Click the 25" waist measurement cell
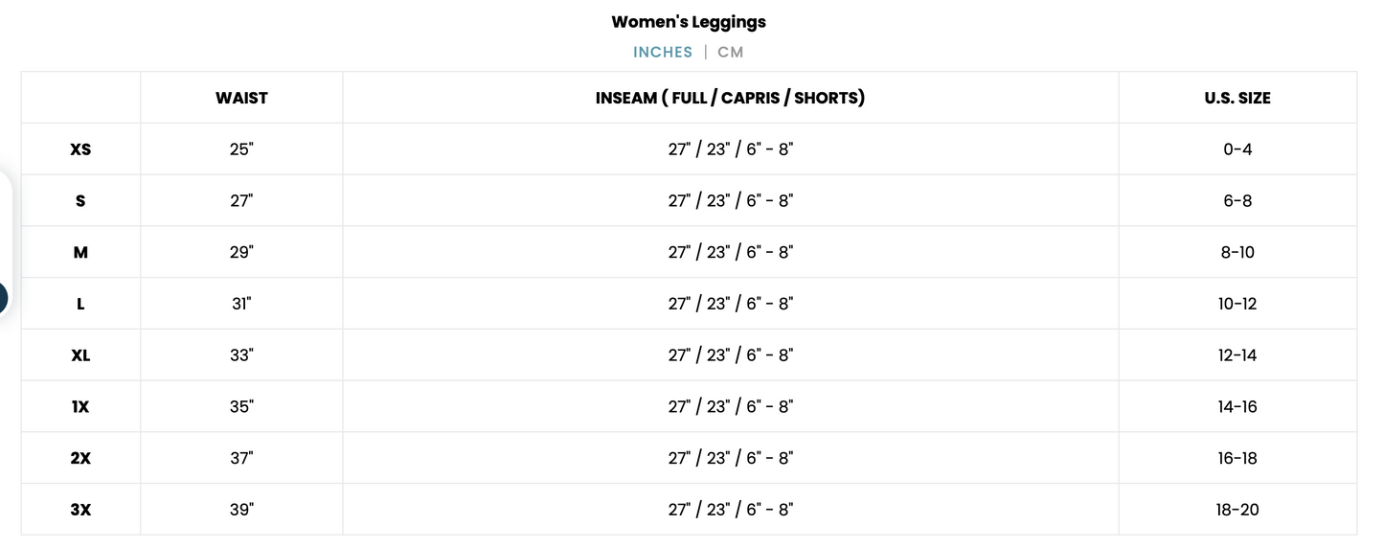Screen dimensions: 1384x548 tap(241, 149)
